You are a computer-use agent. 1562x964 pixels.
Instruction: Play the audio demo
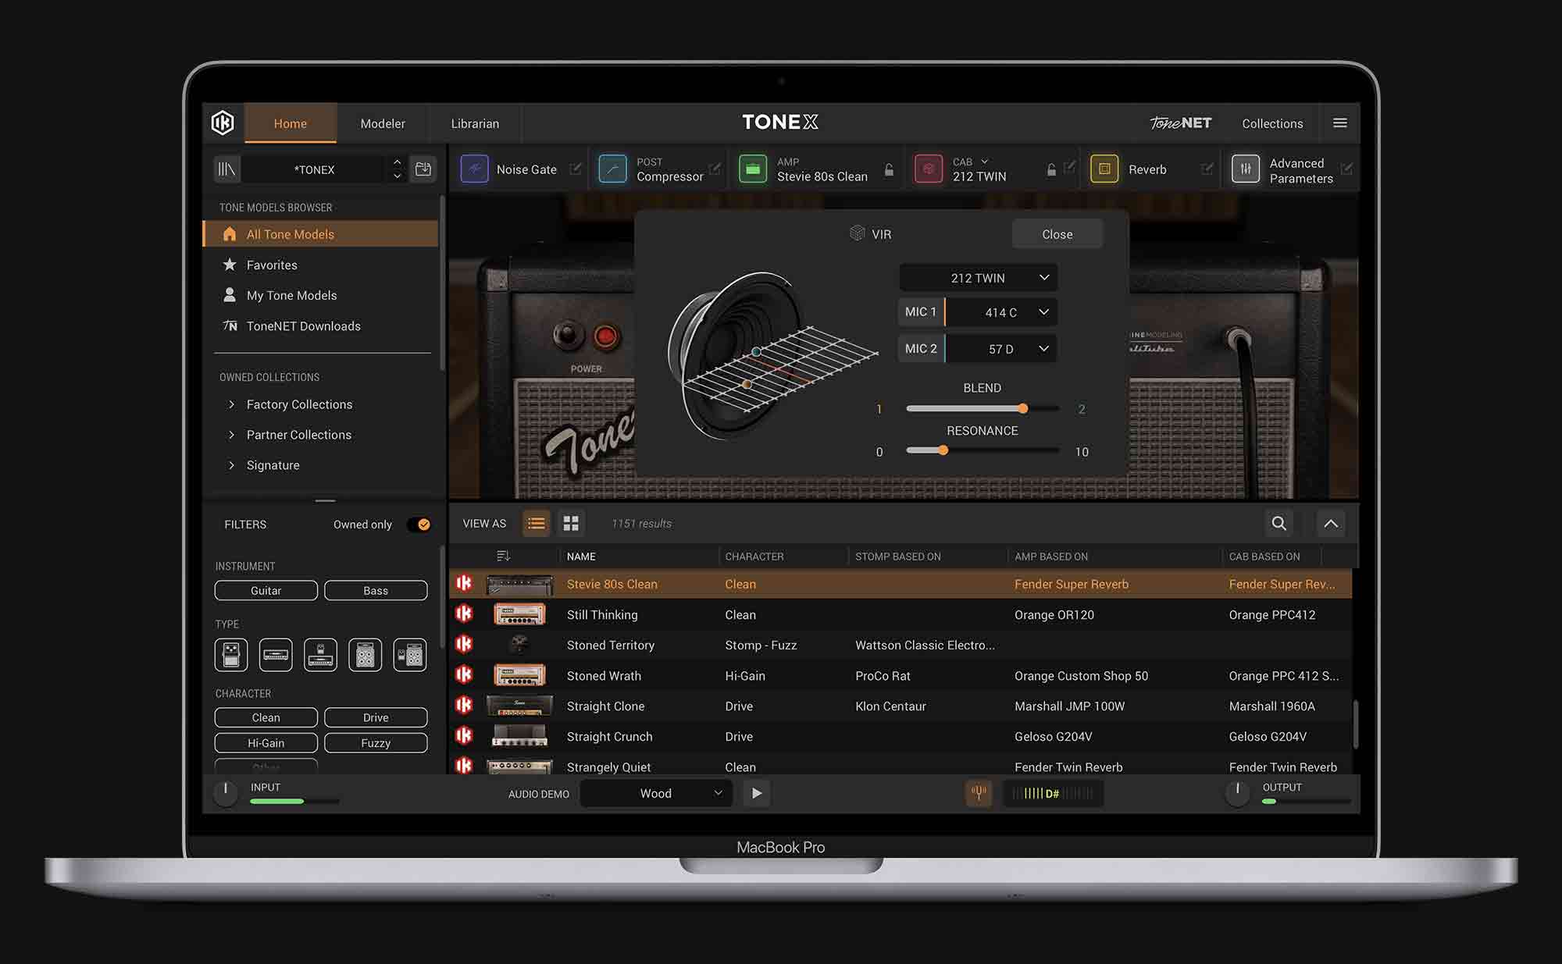757,793
